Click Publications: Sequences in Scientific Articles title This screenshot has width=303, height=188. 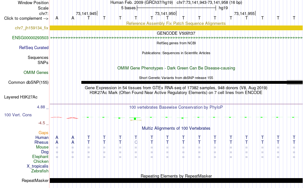coord(176,53)
